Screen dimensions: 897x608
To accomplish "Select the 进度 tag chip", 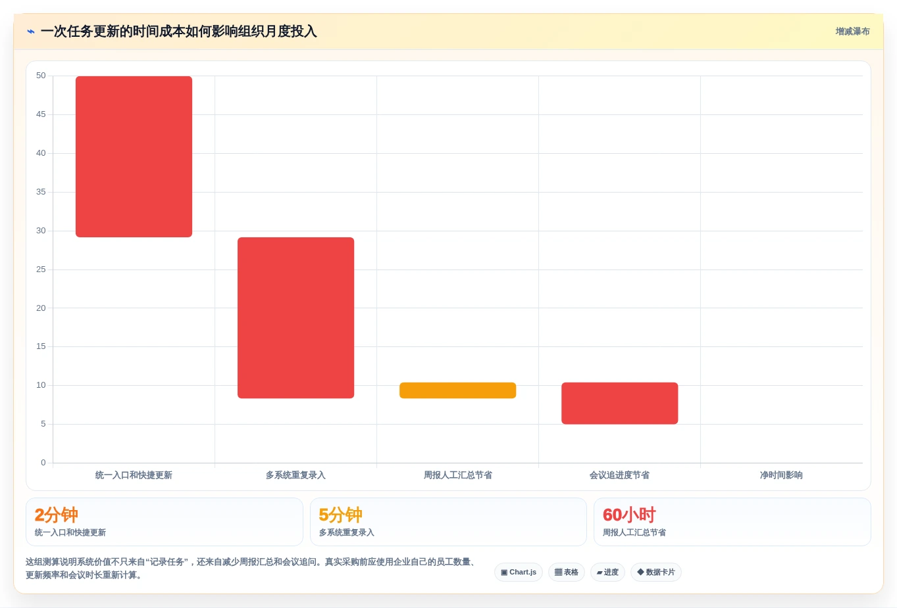I will point(607,573).
